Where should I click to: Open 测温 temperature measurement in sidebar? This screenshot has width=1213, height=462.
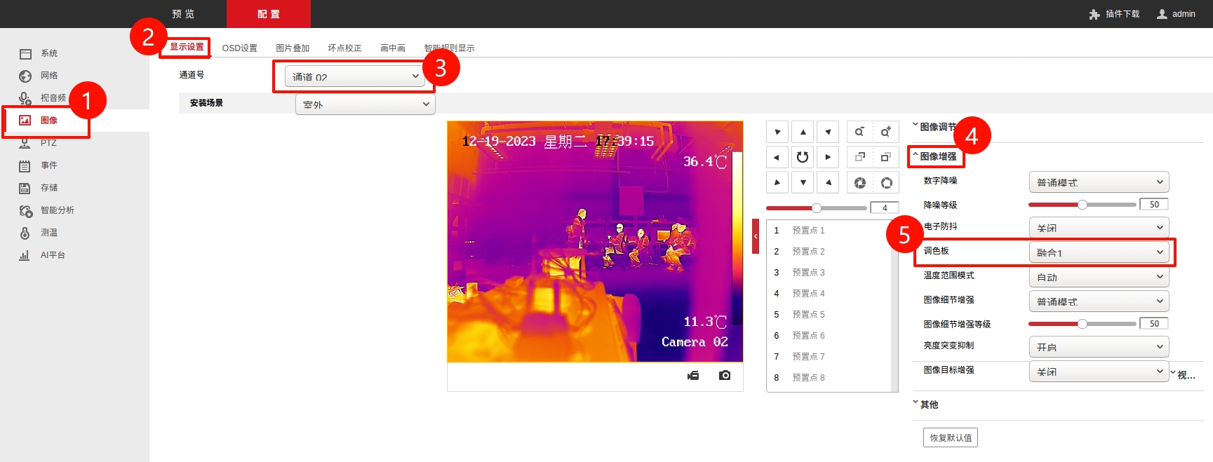tap(48, 233)
